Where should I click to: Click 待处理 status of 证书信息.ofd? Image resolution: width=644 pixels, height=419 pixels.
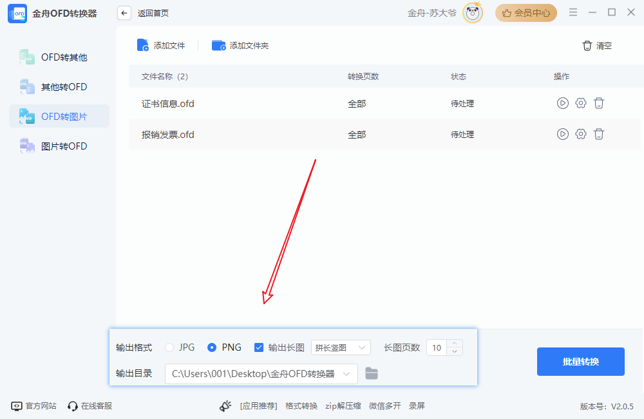(x=462, y=104)
